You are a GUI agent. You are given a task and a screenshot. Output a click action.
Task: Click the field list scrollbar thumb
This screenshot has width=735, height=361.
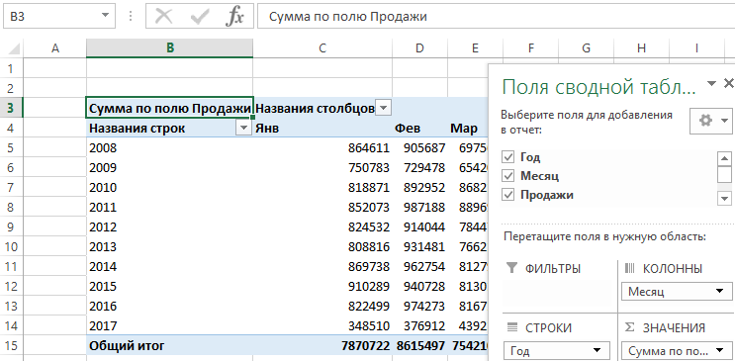(725, 174)
